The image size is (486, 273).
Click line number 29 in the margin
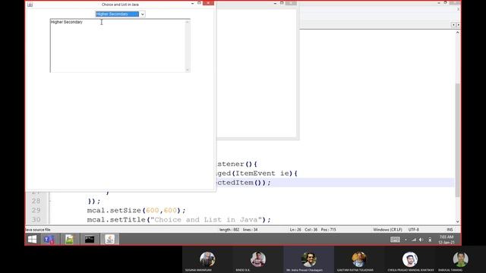click(36, 211)
